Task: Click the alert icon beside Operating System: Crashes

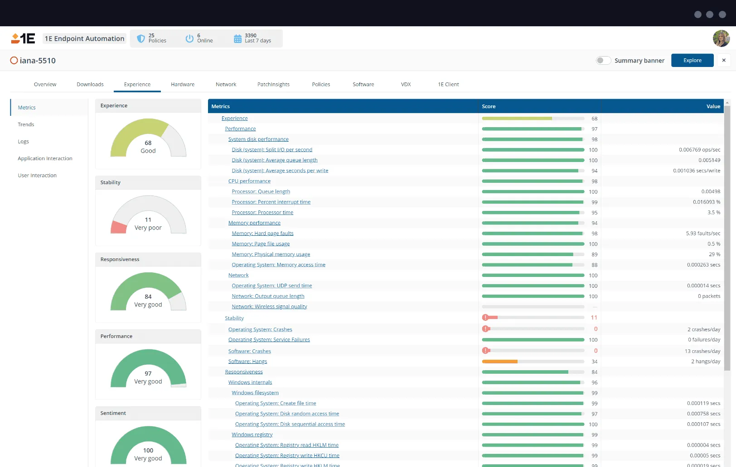Action: click(486, 329)
